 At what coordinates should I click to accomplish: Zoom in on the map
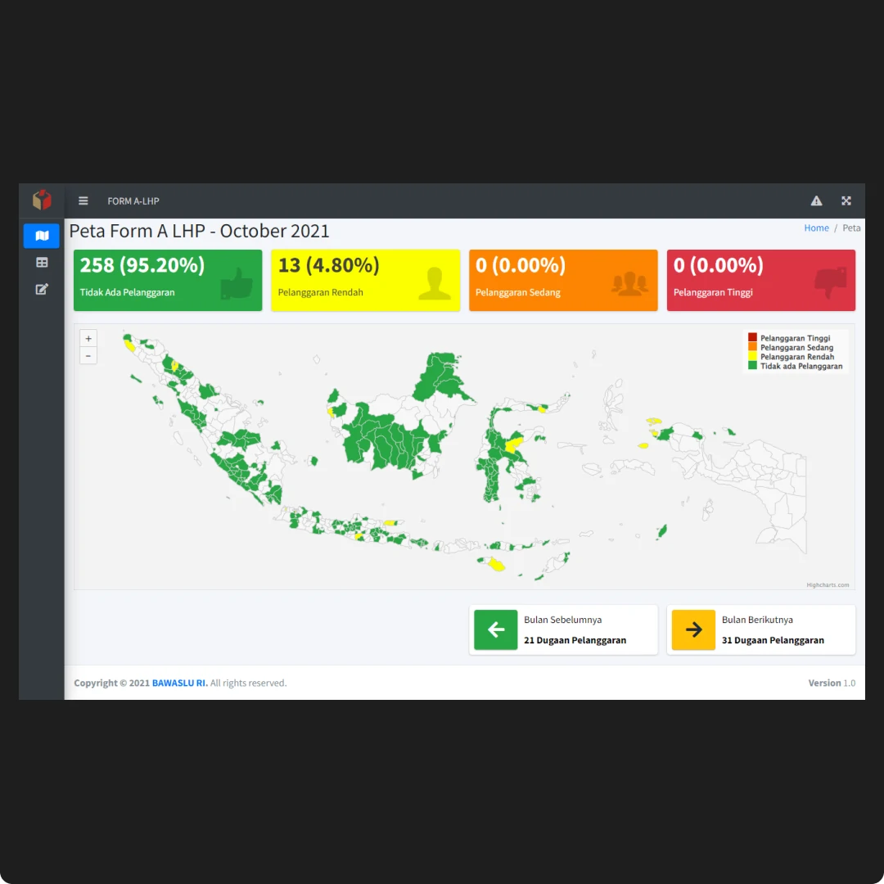click(88, 338)
